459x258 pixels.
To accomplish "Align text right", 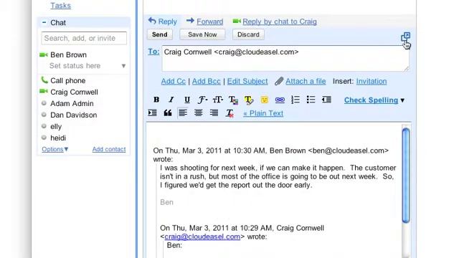I will tap(214, 113).
